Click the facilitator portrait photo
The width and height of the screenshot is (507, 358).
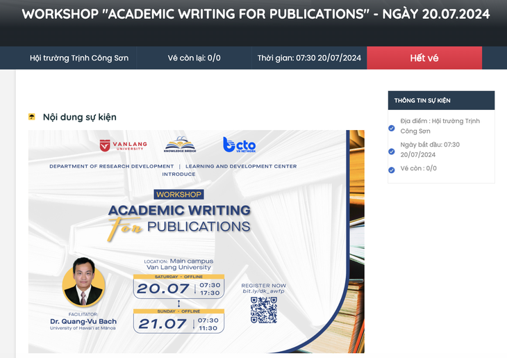[x=83, y=282]
